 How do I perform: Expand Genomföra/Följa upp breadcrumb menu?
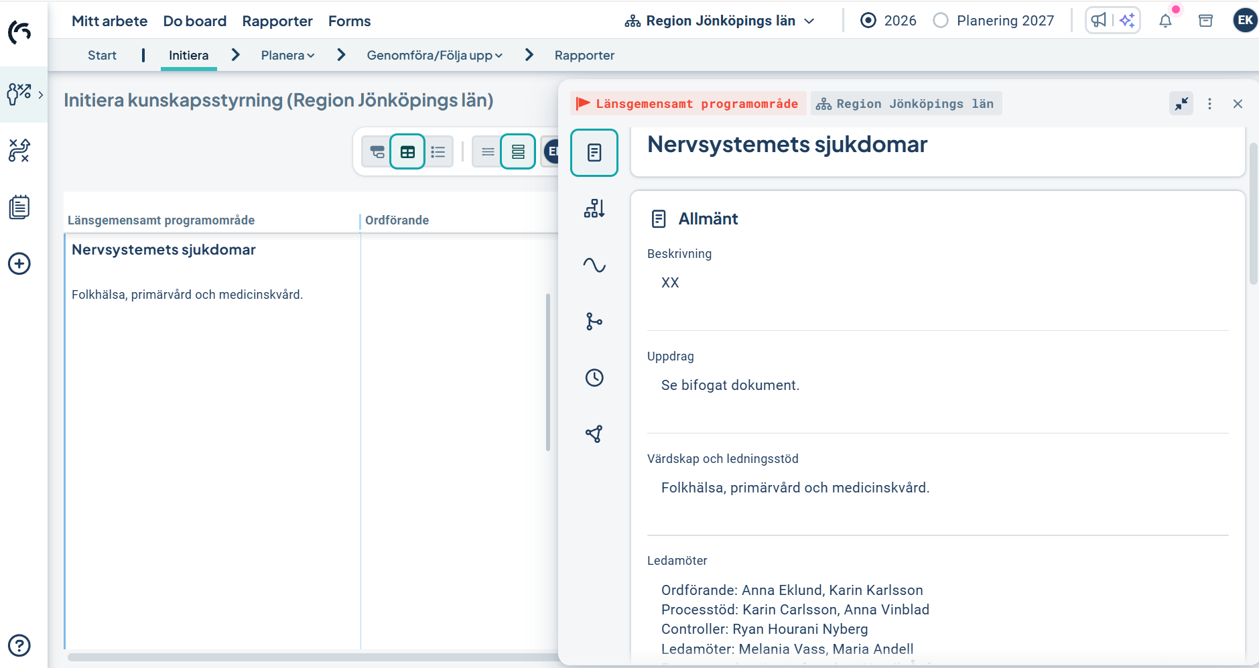tap(434, 55)
